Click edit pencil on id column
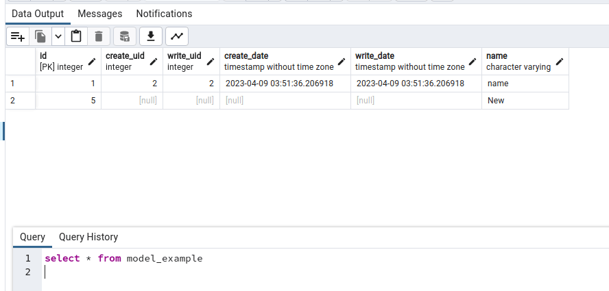Viewport: 609px width, 291px height. click(x=92, y=62)
